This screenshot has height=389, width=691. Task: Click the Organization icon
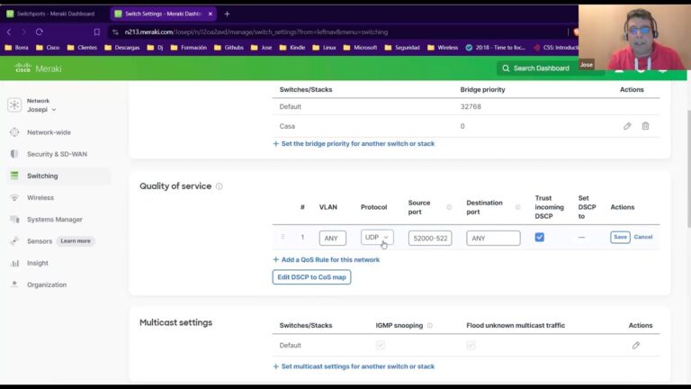pos(14,285)
